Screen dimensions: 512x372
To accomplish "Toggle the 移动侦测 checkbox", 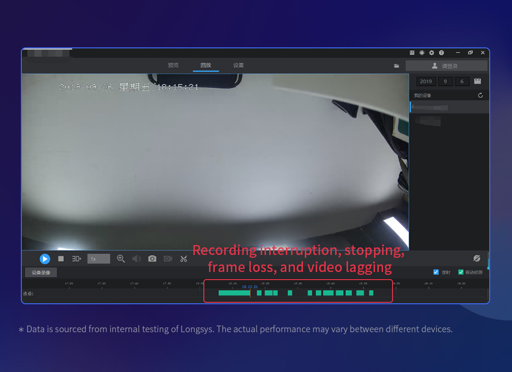I will pyautogui.click(x=461, y=272).
